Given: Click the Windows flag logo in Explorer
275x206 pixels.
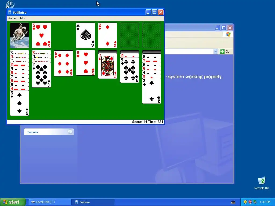Looking at the screenshot, I should pos(228,34).
